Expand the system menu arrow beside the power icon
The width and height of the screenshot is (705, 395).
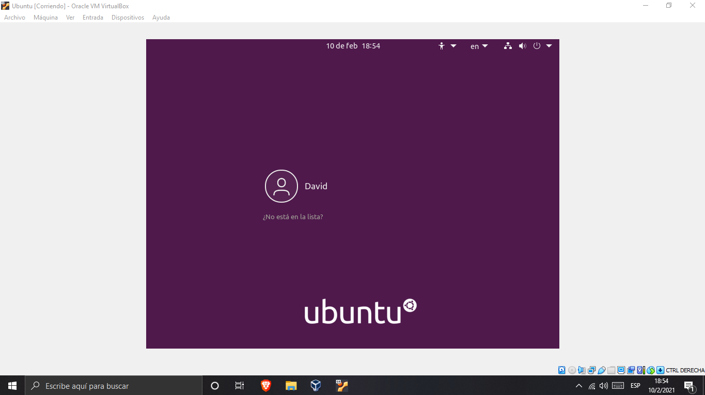coord(549,46)
